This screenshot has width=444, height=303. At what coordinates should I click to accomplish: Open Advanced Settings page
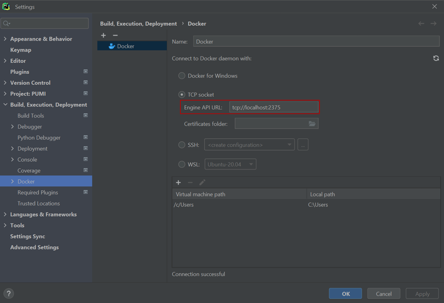[x=35, y=247]
